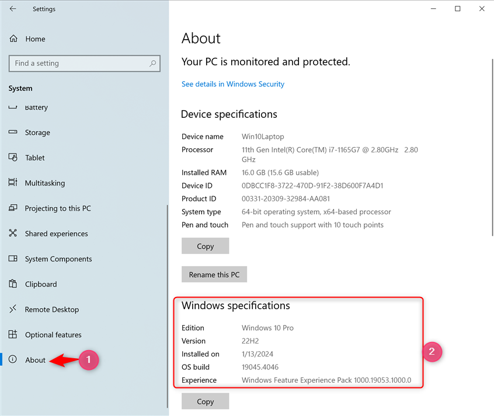Viewport: 494px width, 416px height.
Task: Click the Product ID 00331-20309-32984-AA081
Action: pyautogui.click(x=286, y=199)
